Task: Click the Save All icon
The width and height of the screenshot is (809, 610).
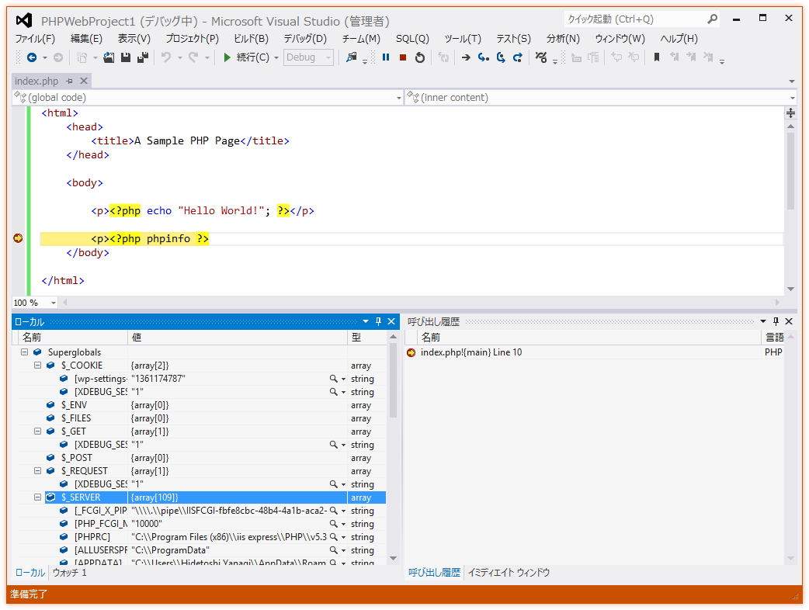Action: pyautogui.click(x=143, y=57)
